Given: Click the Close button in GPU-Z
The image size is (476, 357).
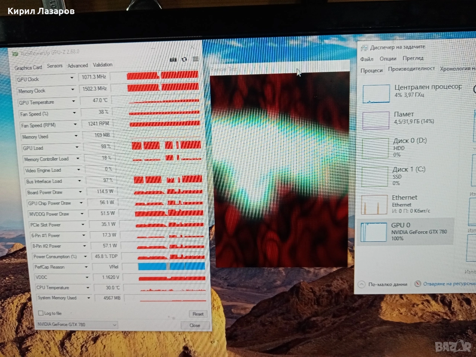Looking at the screenshot, I should tap(195, 325).
